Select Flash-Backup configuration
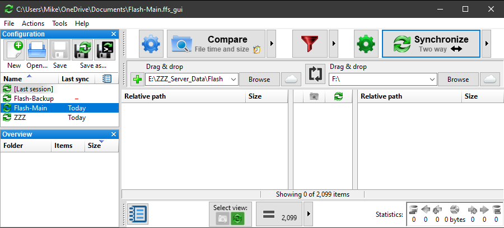Screen dimensions: 504x228 60,99
